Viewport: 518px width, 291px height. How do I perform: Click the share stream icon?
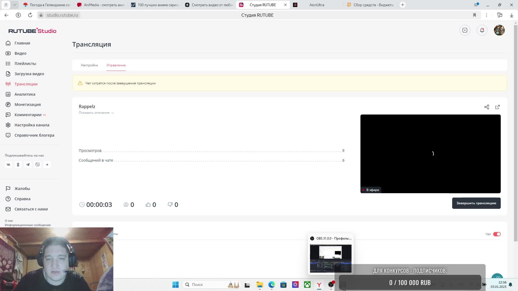tap(486, 107)
